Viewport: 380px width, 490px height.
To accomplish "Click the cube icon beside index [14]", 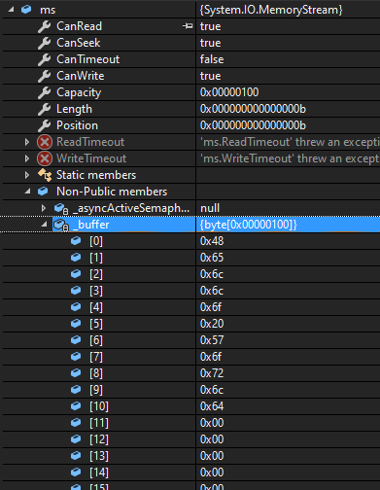I will pos(76,472).
